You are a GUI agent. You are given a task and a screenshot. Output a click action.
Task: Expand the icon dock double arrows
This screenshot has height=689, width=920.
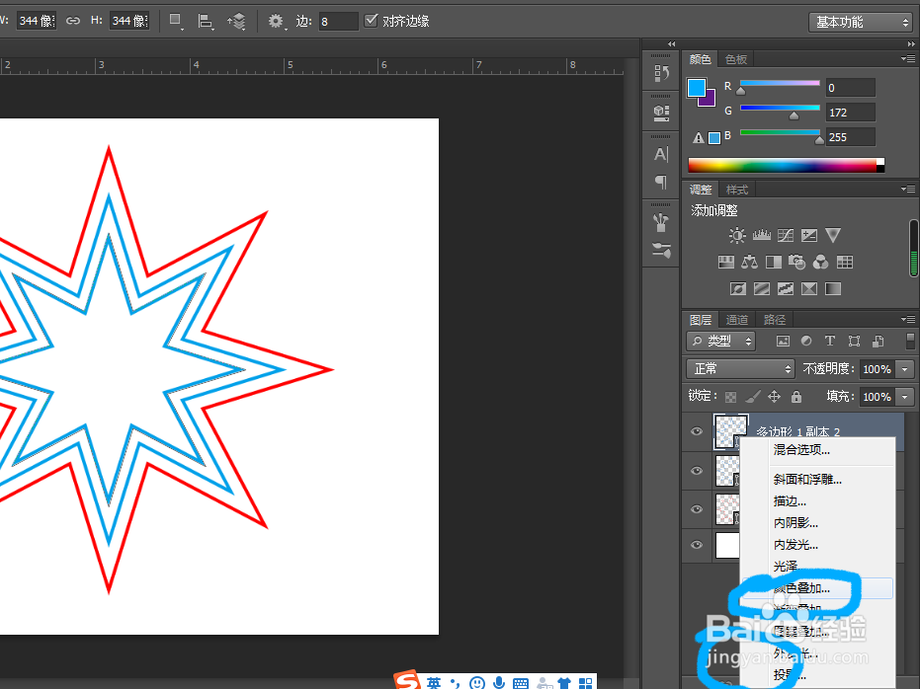671,44
